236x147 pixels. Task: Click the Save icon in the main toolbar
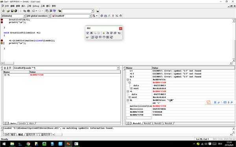tap(12, 11)
